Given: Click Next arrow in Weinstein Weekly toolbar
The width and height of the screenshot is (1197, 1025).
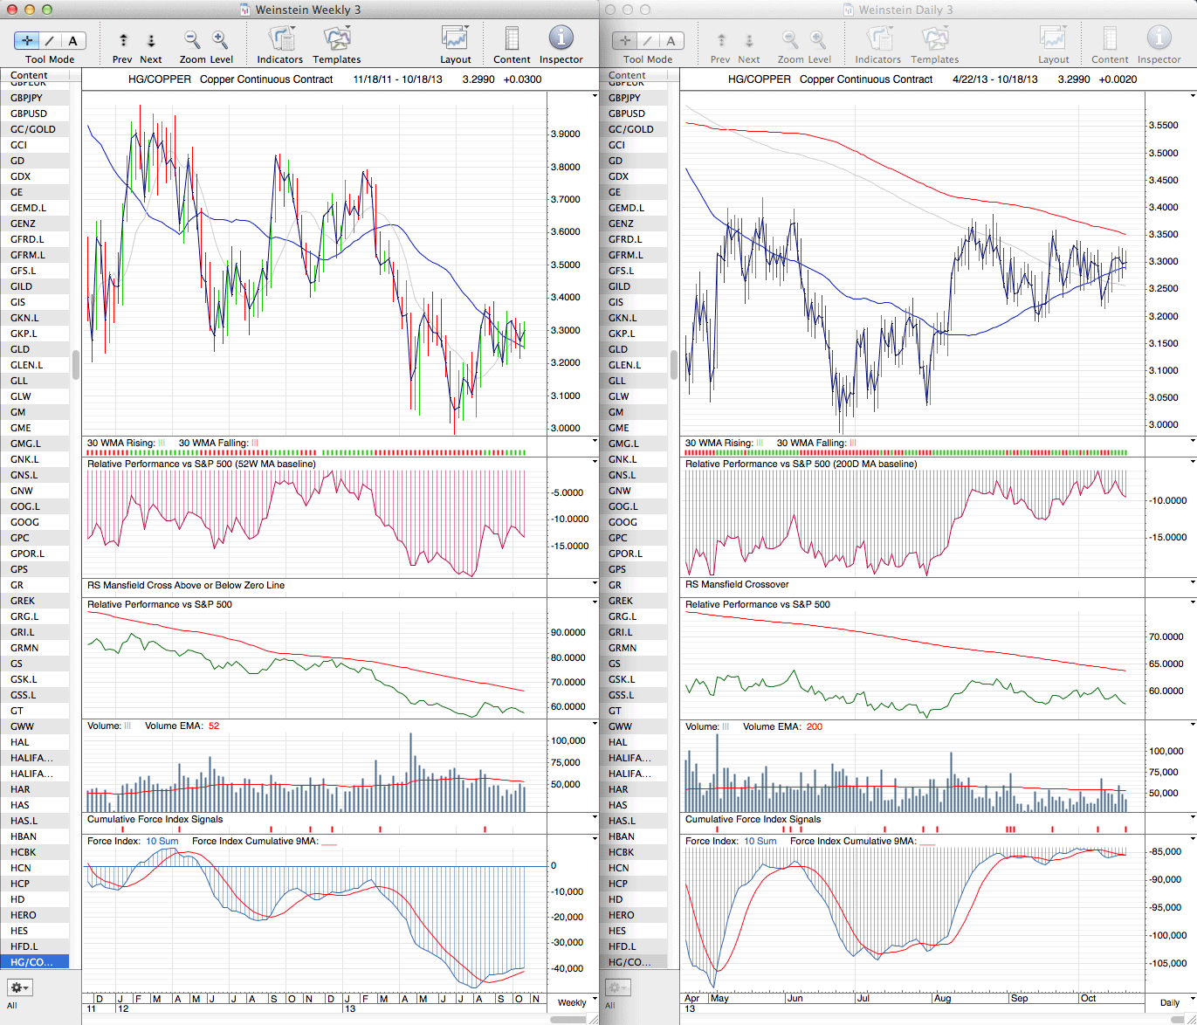Looking at the screenshot, I should tap(151, 40).
